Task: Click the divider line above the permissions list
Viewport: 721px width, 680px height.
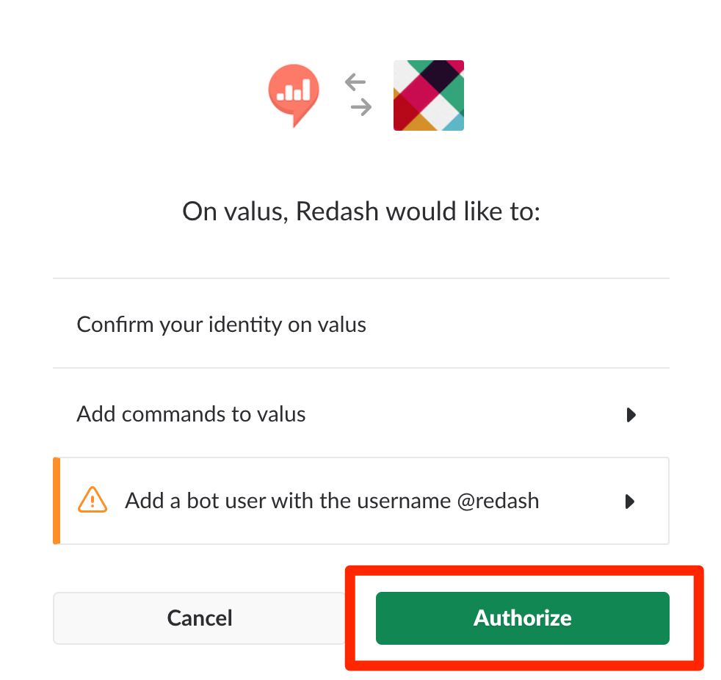Action: pos(360,278)
